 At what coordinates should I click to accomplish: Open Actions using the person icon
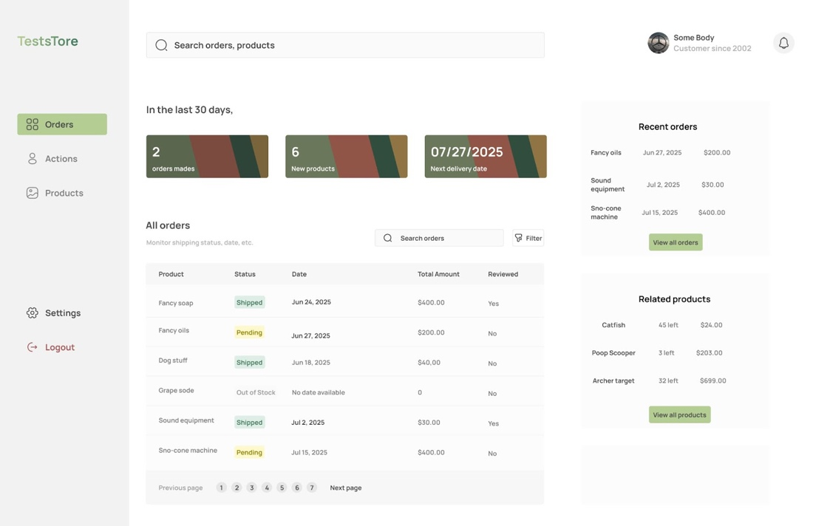pyautogui.click(x=32, y=158)
